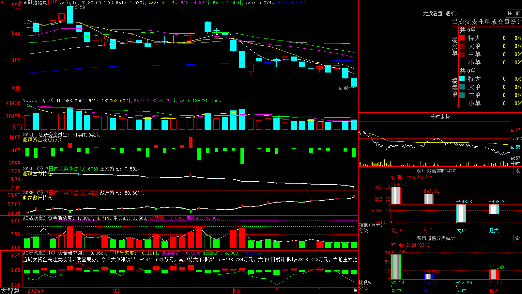The width and height of the screenshot is (522, 294).
Task: Click the tall cyan candlestick at 5.59 high
Action: click(x=70, y=15)
